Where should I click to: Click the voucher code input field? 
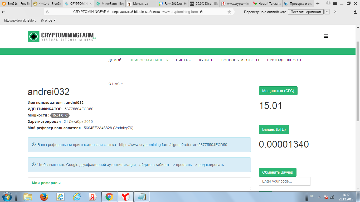pyautogui.click(x=285, y=181)
